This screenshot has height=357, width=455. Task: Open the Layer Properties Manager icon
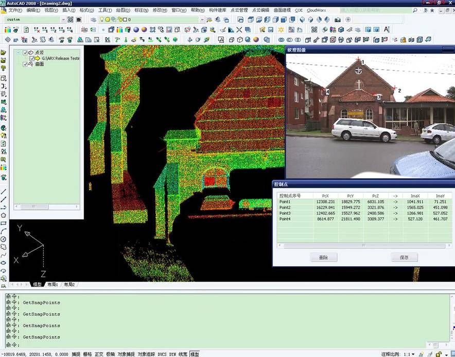(x=94, y=20)
